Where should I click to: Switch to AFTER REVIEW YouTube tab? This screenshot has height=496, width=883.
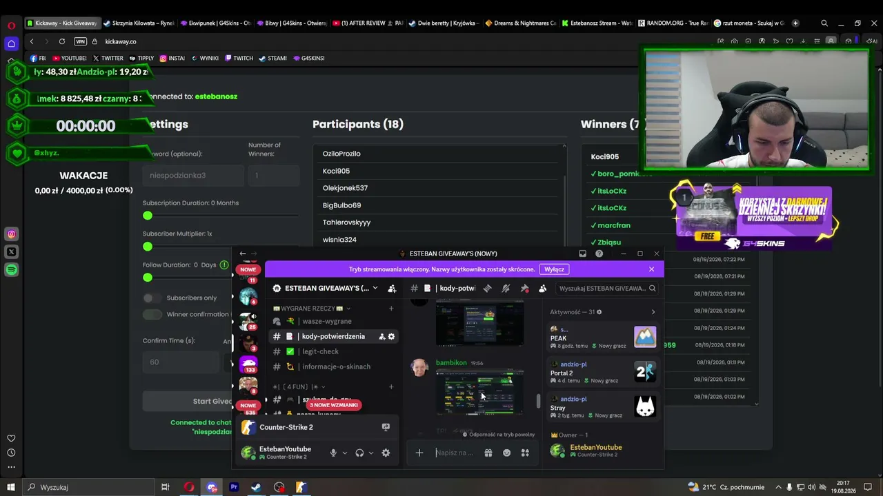point(368,23)
